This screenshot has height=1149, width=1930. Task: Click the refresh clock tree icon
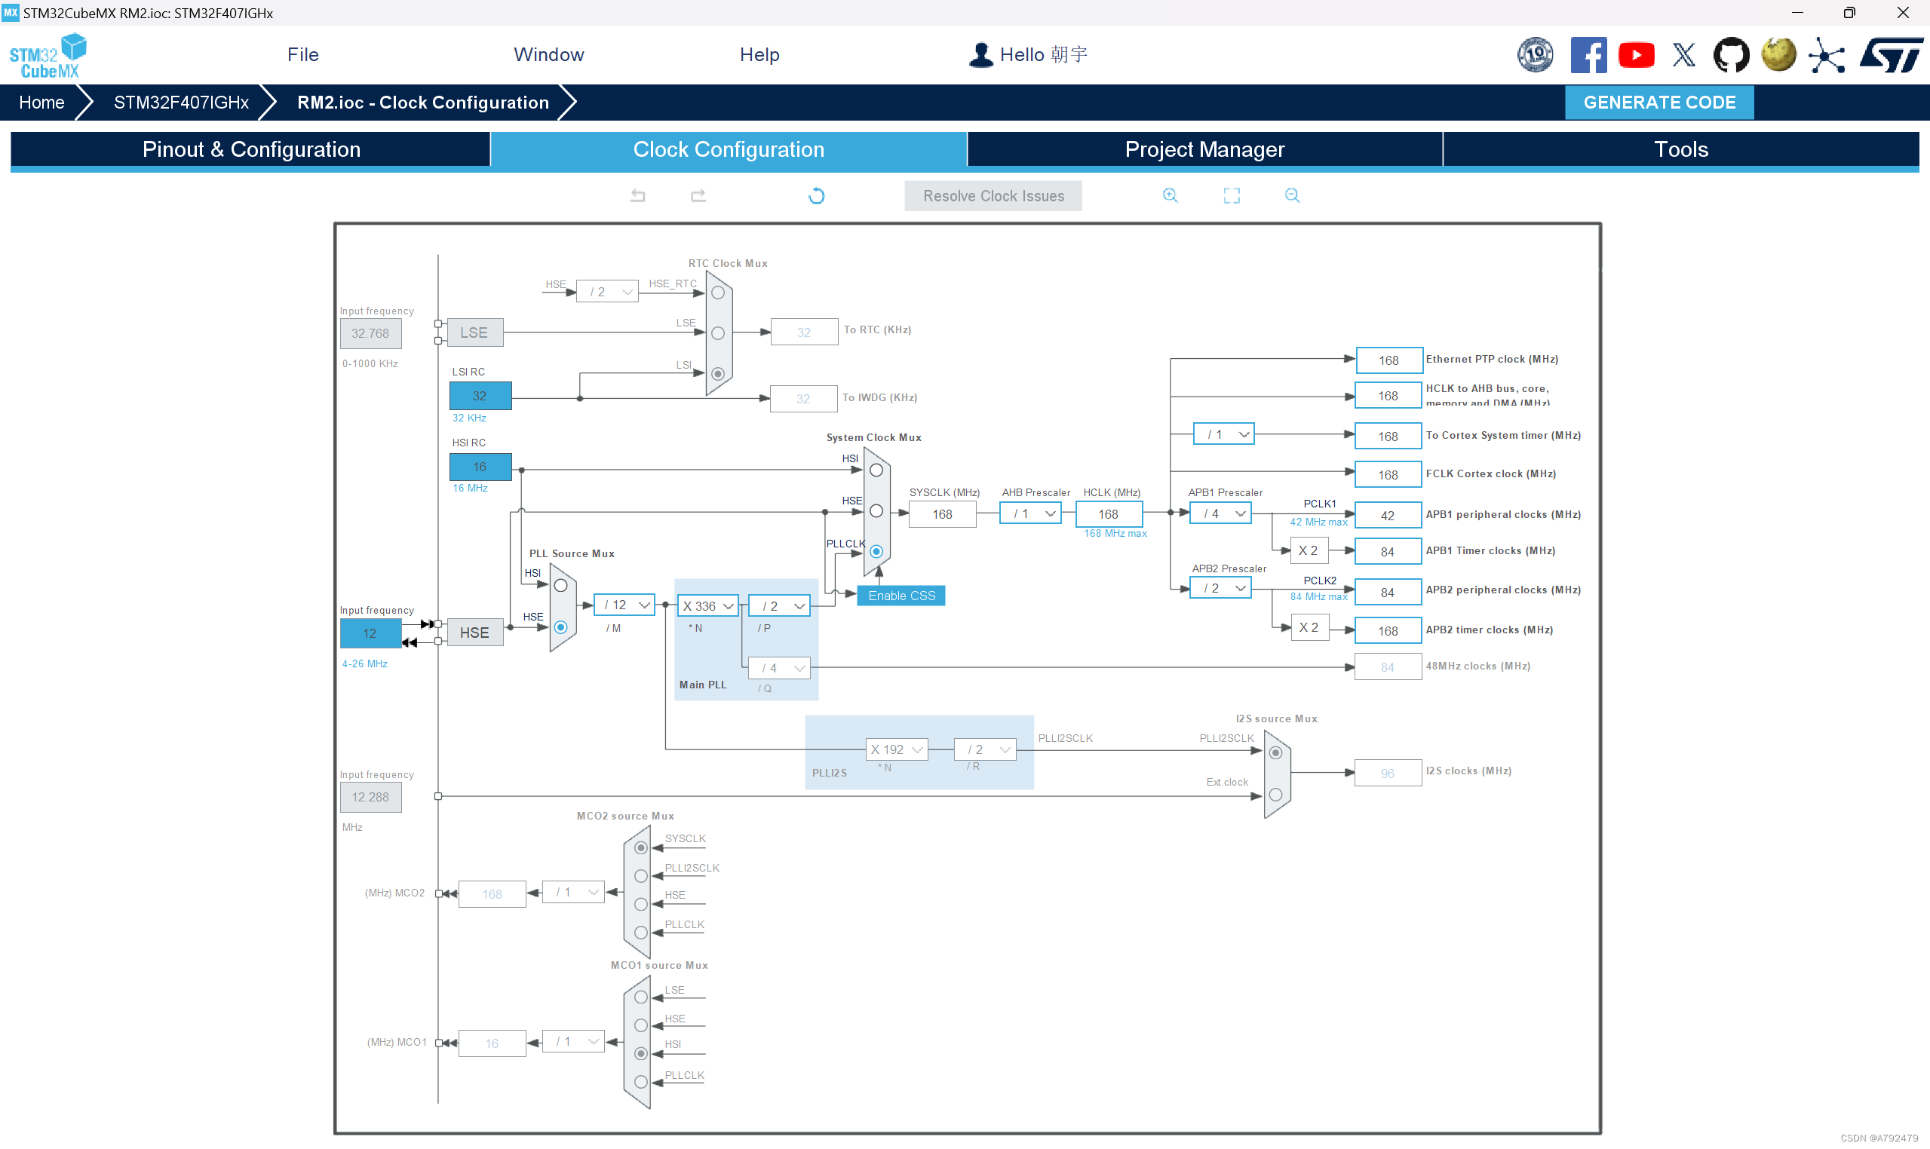[816, 196]
